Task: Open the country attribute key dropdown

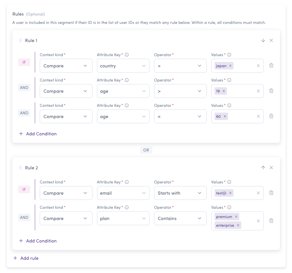Action: (123, 66)
